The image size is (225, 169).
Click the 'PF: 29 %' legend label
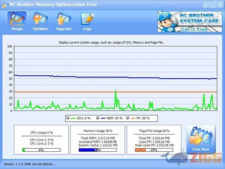click(x=143, y=118)
